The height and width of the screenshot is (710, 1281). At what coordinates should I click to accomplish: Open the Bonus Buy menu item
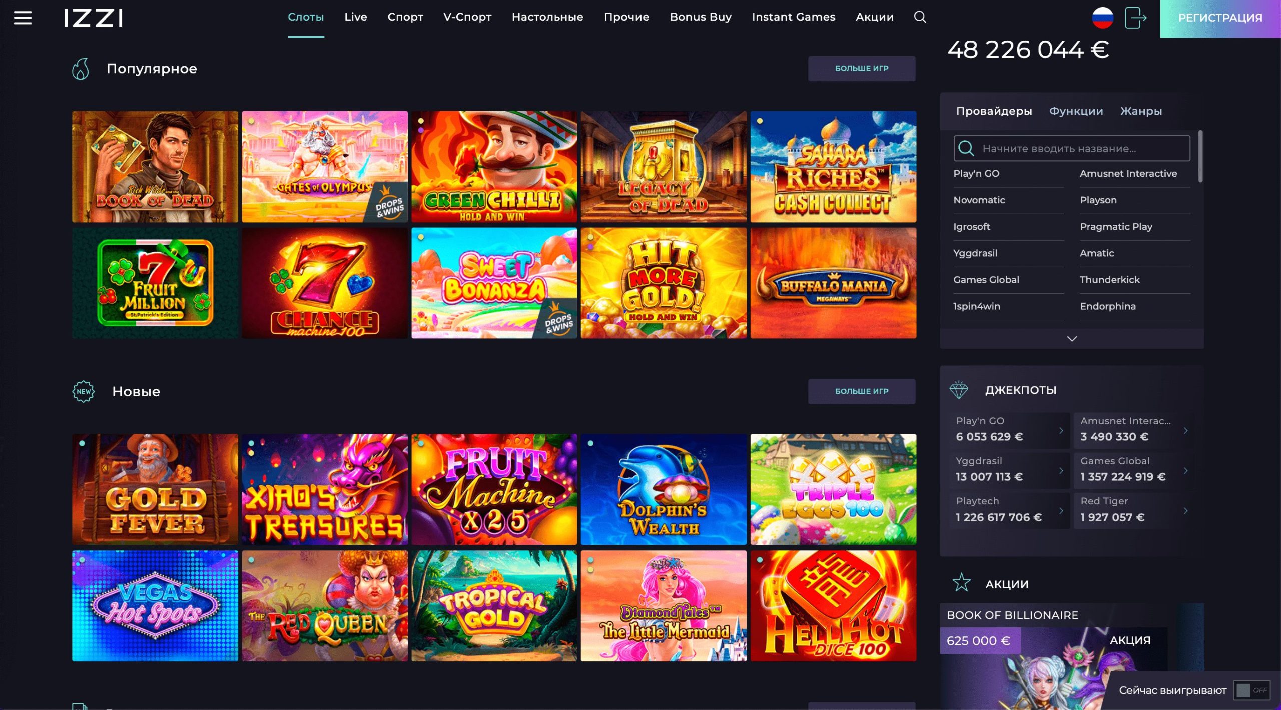[x=701, y=17]
